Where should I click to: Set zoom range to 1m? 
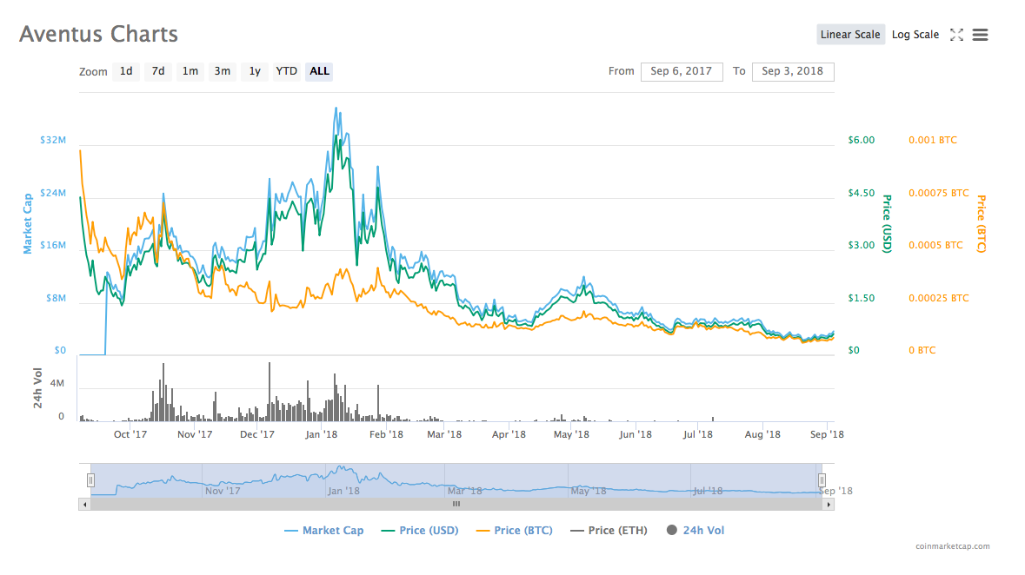pyautogui.click(x=190, y=71)
